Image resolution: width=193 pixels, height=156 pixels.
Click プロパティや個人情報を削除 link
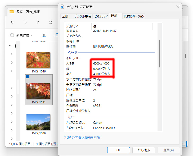pos(82,137)
